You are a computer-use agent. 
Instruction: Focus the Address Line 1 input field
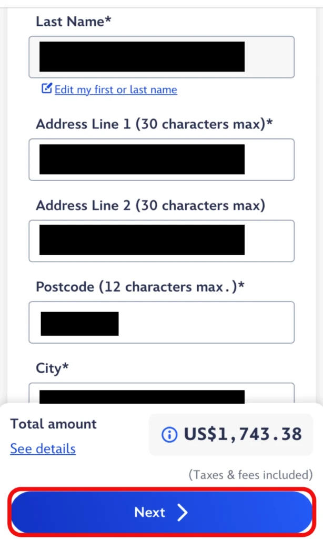[161, 159]
